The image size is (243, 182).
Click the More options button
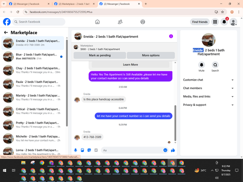[151, 55]
